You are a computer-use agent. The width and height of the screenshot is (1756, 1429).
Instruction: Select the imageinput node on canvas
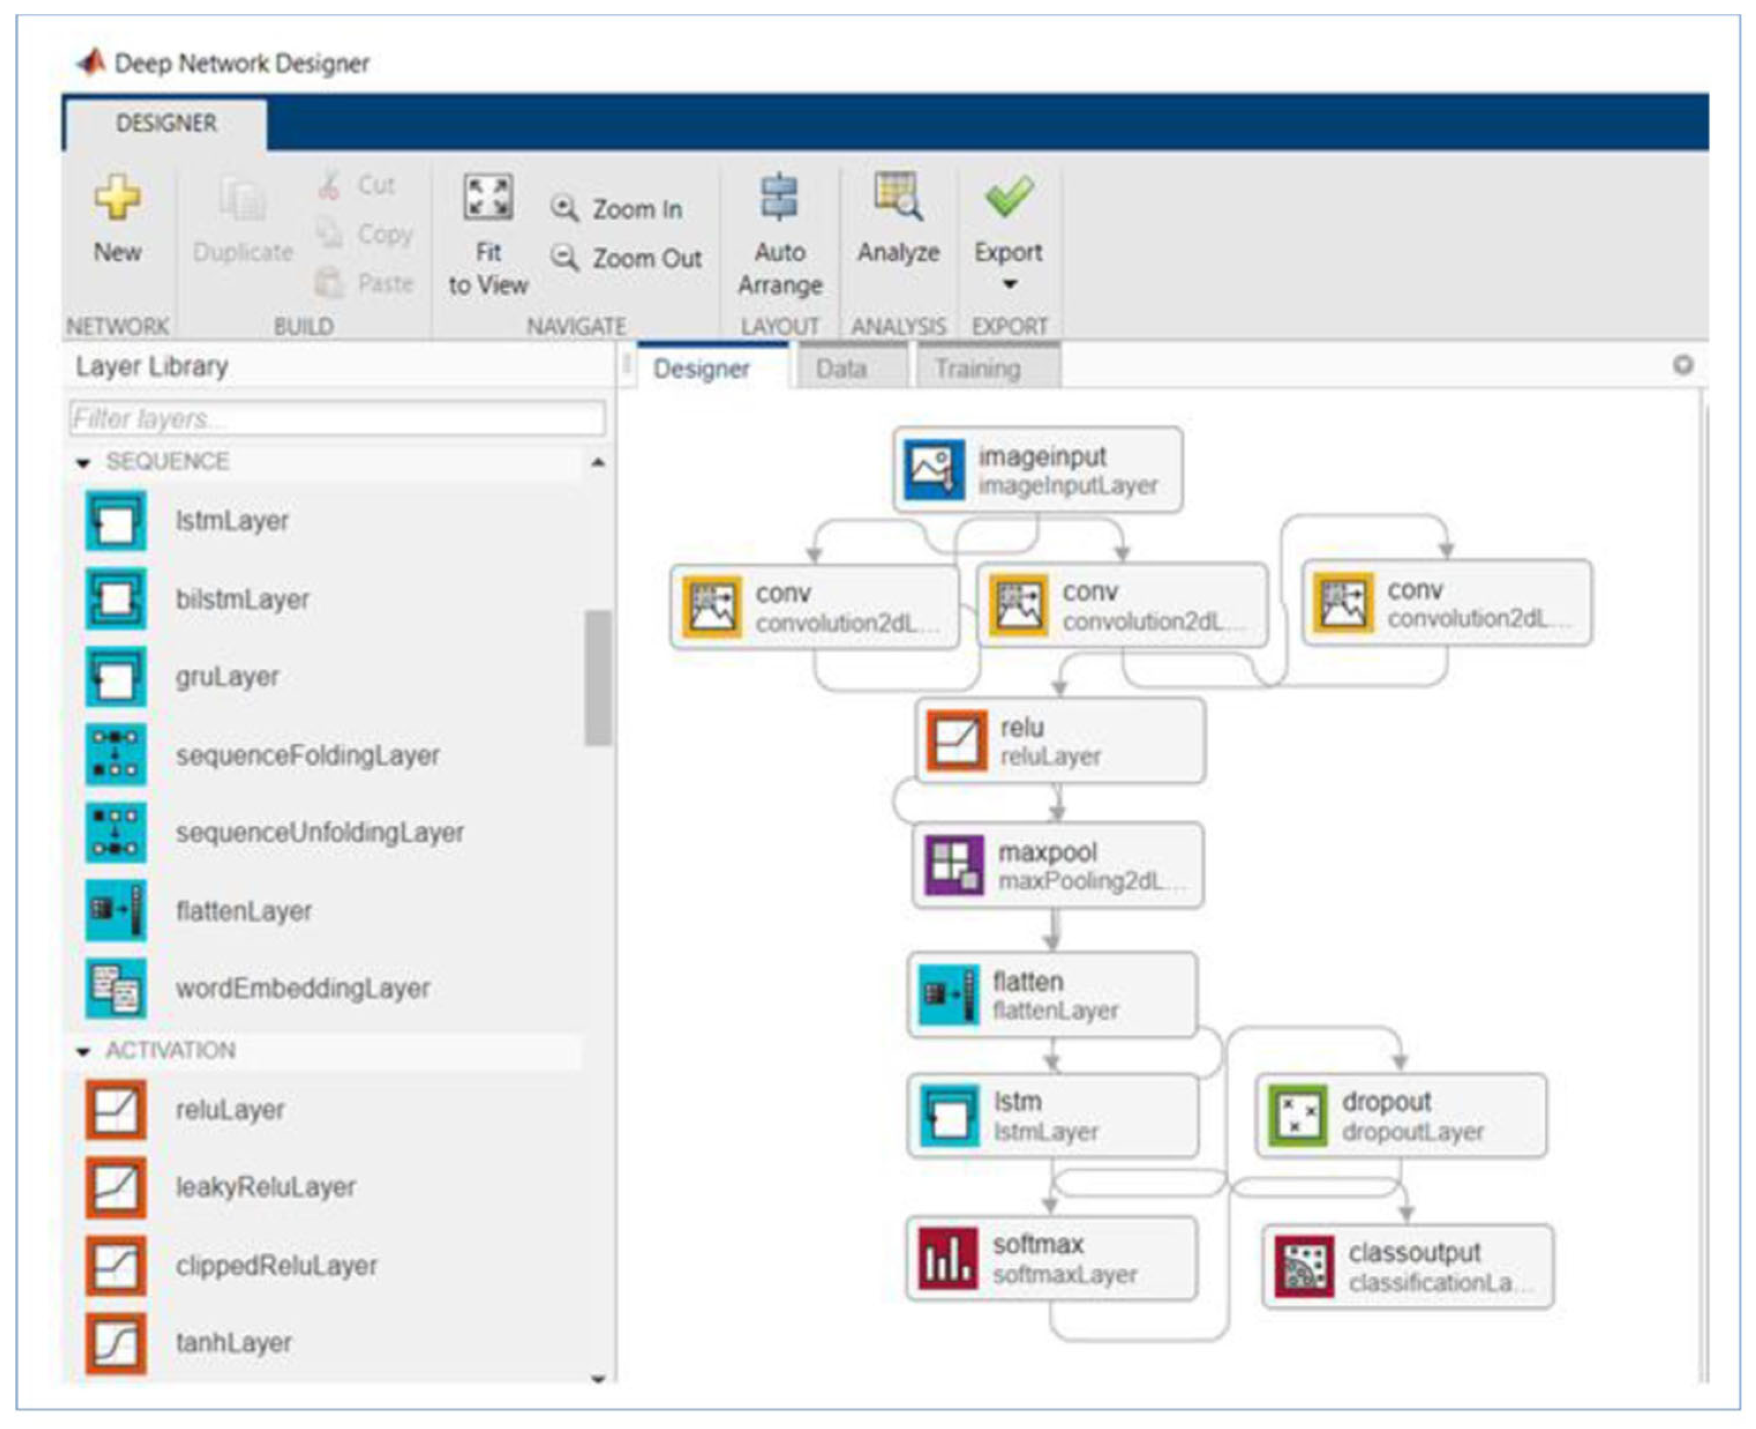click(1037, 470)
